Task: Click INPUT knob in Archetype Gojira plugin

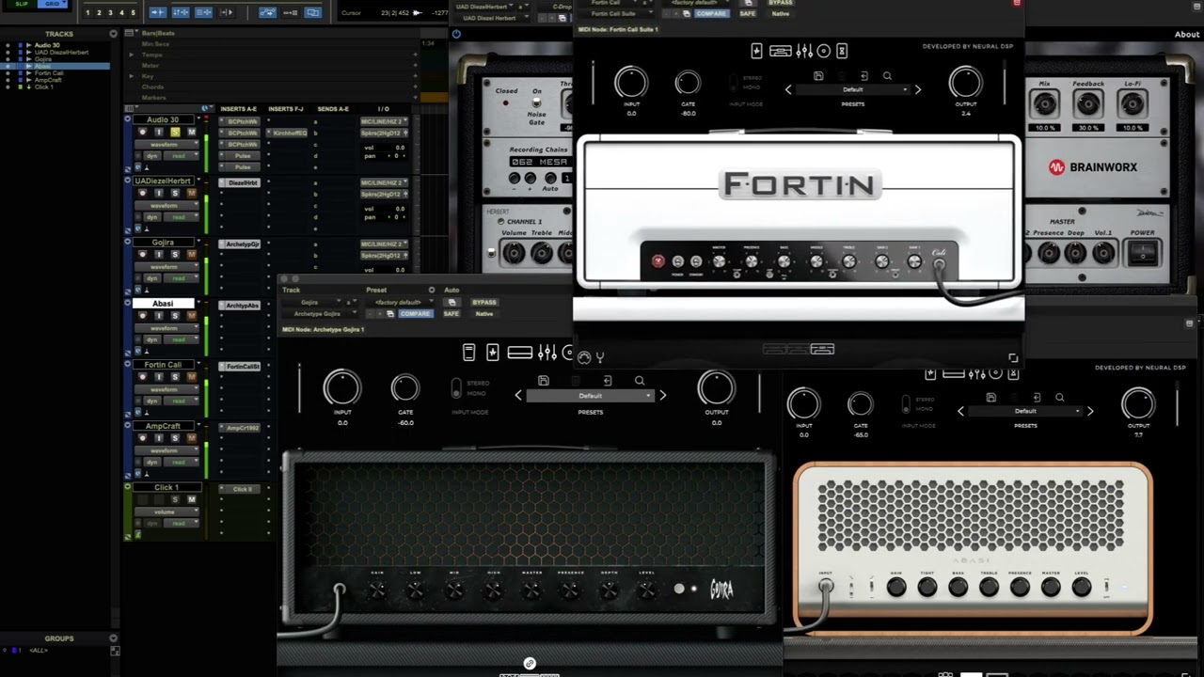Action: [x=342, y=388]
